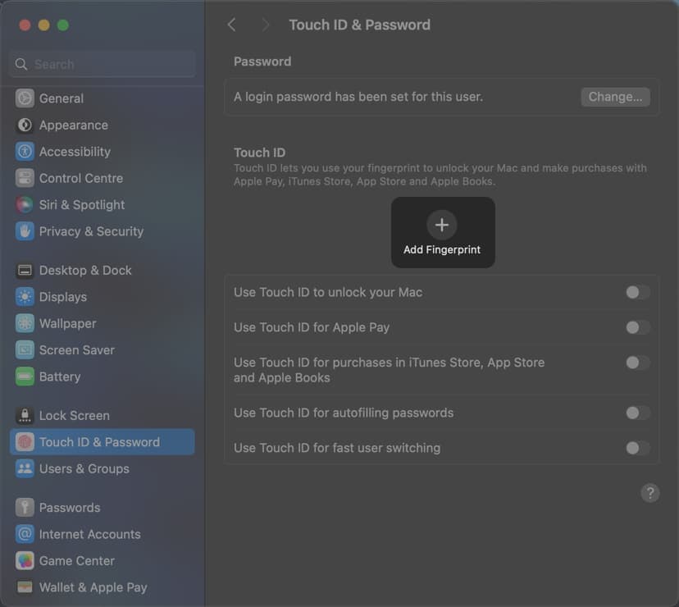
Task: Click the yellow minimize window button
Action: coord(43,25)
